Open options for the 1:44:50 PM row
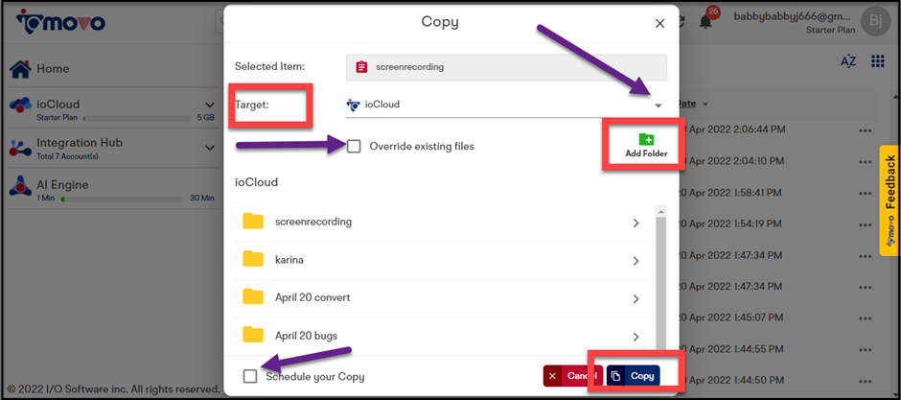Image resolution: width=901 pixels, height=400 pixels. tap(865, 380)
